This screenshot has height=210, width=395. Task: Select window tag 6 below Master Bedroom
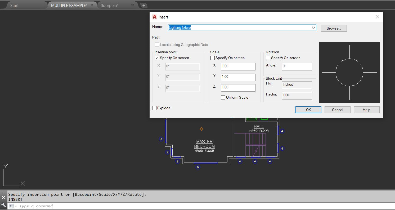tap(197, 167)
